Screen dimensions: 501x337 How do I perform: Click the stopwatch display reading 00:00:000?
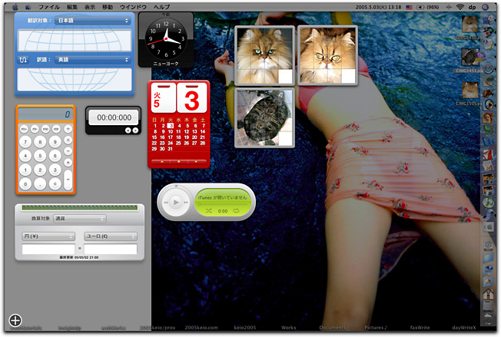113,117
